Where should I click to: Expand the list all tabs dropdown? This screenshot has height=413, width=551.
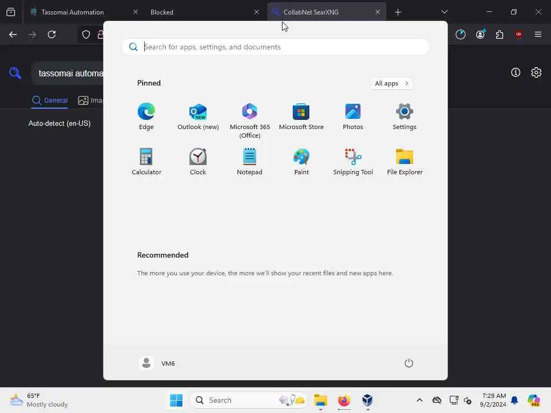click(444, 12)
